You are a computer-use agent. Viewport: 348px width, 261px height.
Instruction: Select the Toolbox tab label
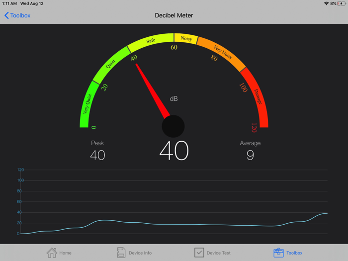coord(294,253)
